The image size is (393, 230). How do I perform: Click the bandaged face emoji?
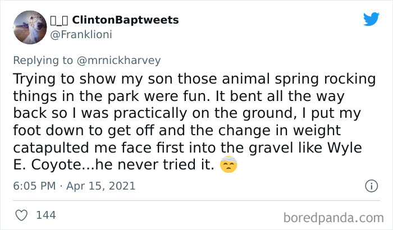229,166
